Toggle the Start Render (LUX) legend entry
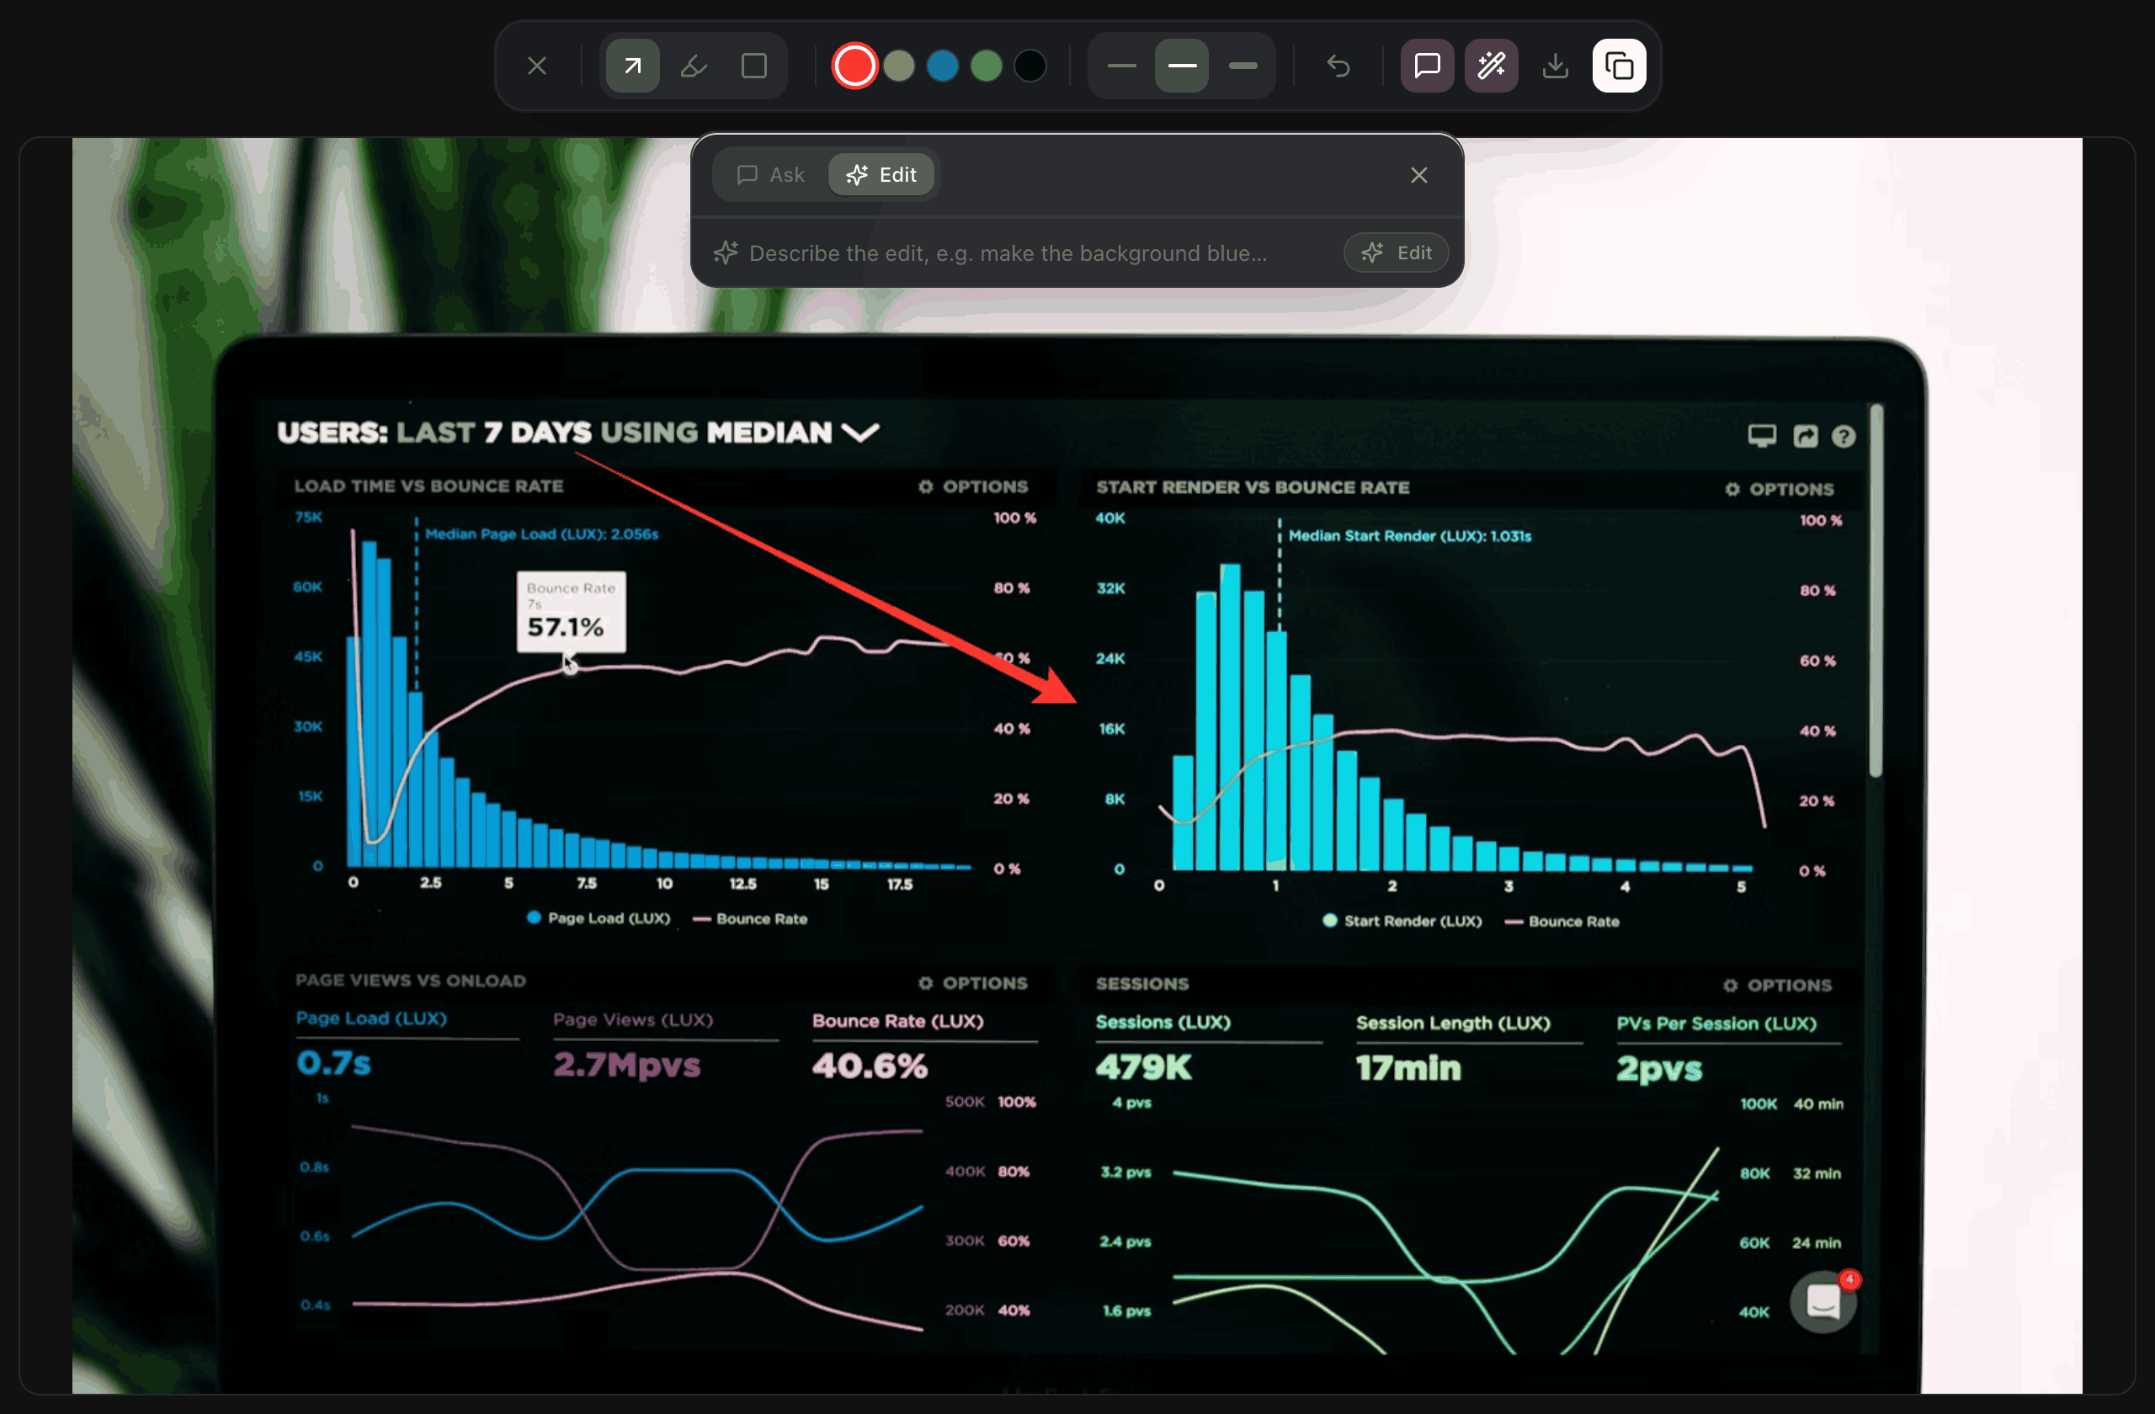The height and width of the screenshot is (1414, 2155). click(x=1402, y=921)
